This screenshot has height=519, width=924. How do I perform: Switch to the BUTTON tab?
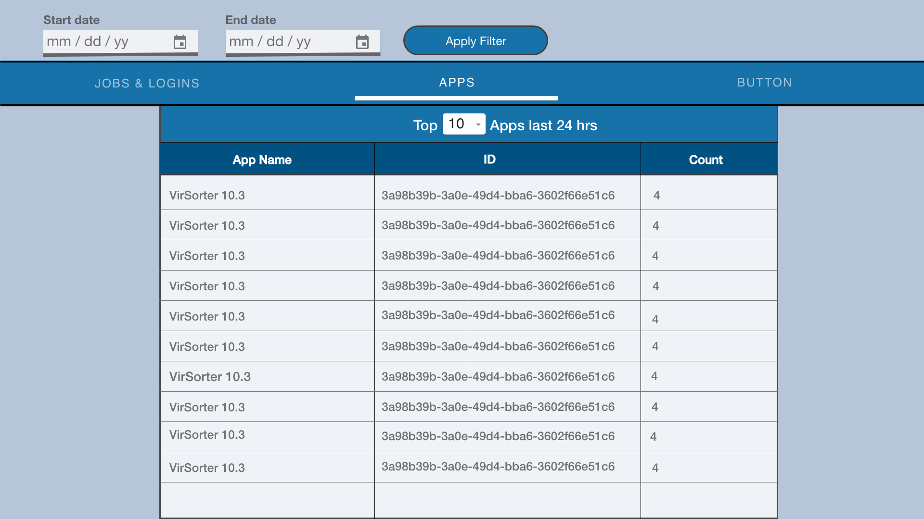pyautogui.click(x=765, y=83)
